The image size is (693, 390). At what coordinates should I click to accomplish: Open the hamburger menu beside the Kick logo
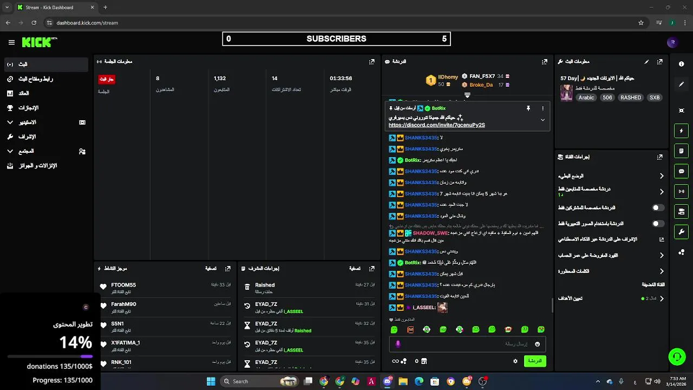[x=11, y=42]
